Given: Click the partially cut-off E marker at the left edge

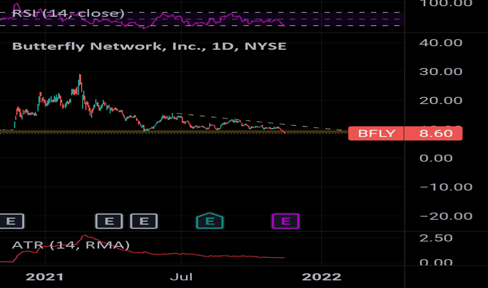Looking at the screenshot, I should point(12,221).
